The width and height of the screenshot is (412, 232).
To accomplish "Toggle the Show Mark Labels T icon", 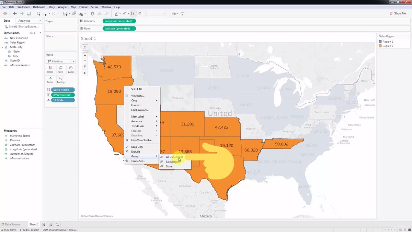I will click(133, 13).
